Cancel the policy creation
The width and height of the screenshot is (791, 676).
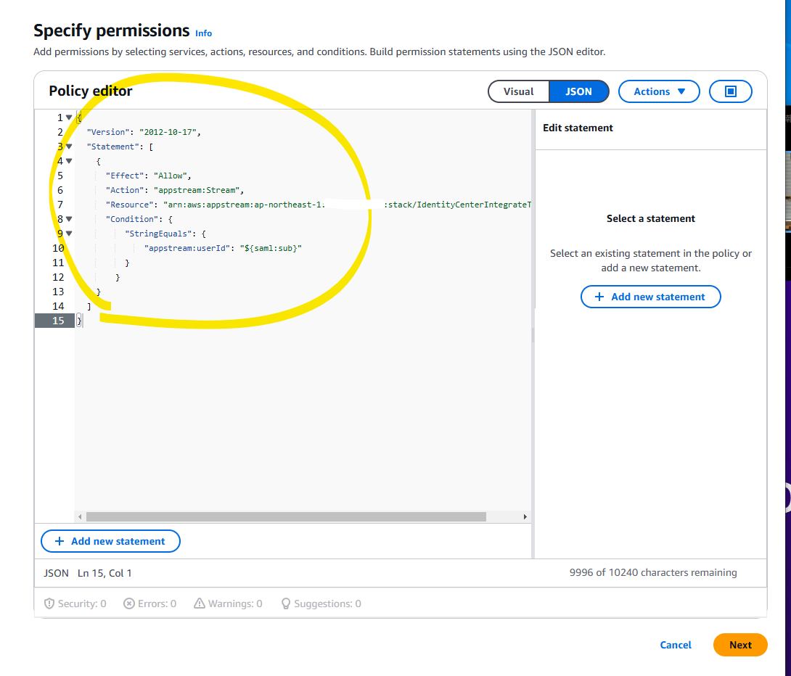[676, 645]
